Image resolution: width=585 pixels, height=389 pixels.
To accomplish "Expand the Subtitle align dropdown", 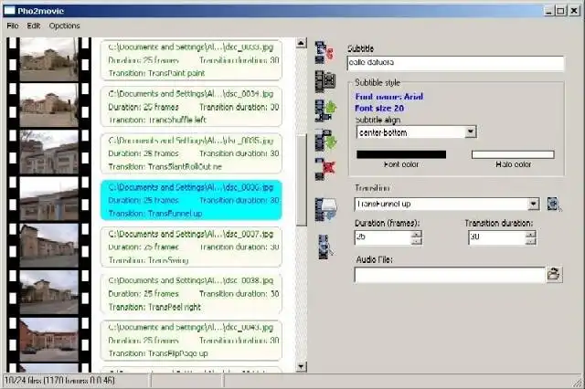I will [x=471, y=131].
